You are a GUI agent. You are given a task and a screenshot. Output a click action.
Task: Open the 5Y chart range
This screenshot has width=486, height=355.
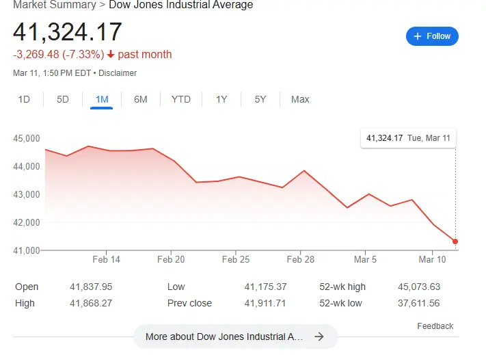(x=260, y=99)
